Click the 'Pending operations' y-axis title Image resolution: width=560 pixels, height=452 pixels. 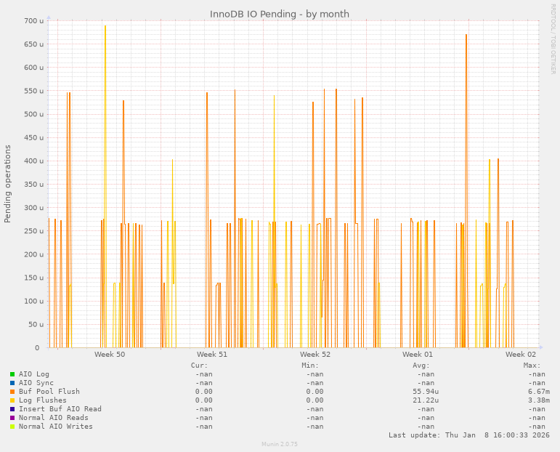click(7, 184)
